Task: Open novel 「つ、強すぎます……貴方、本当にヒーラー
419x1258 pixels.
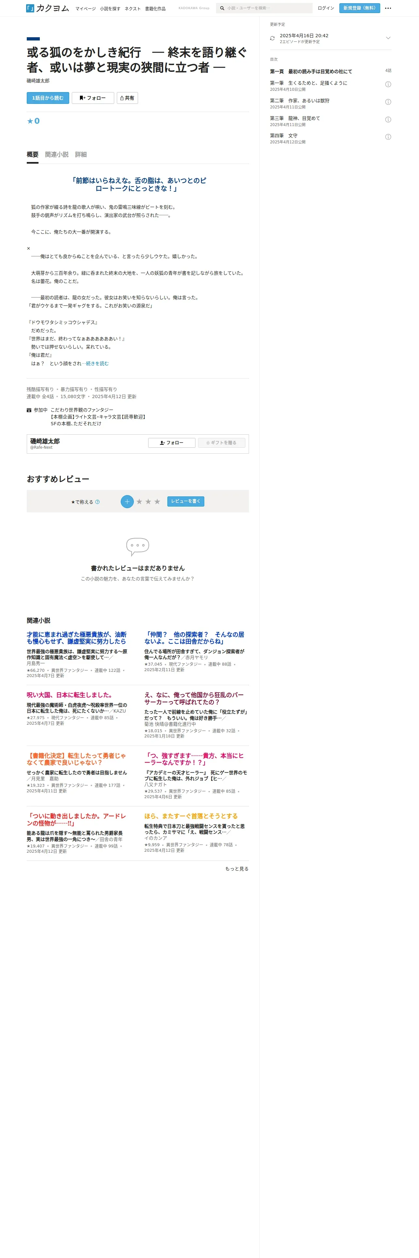Action: (194, 759)
